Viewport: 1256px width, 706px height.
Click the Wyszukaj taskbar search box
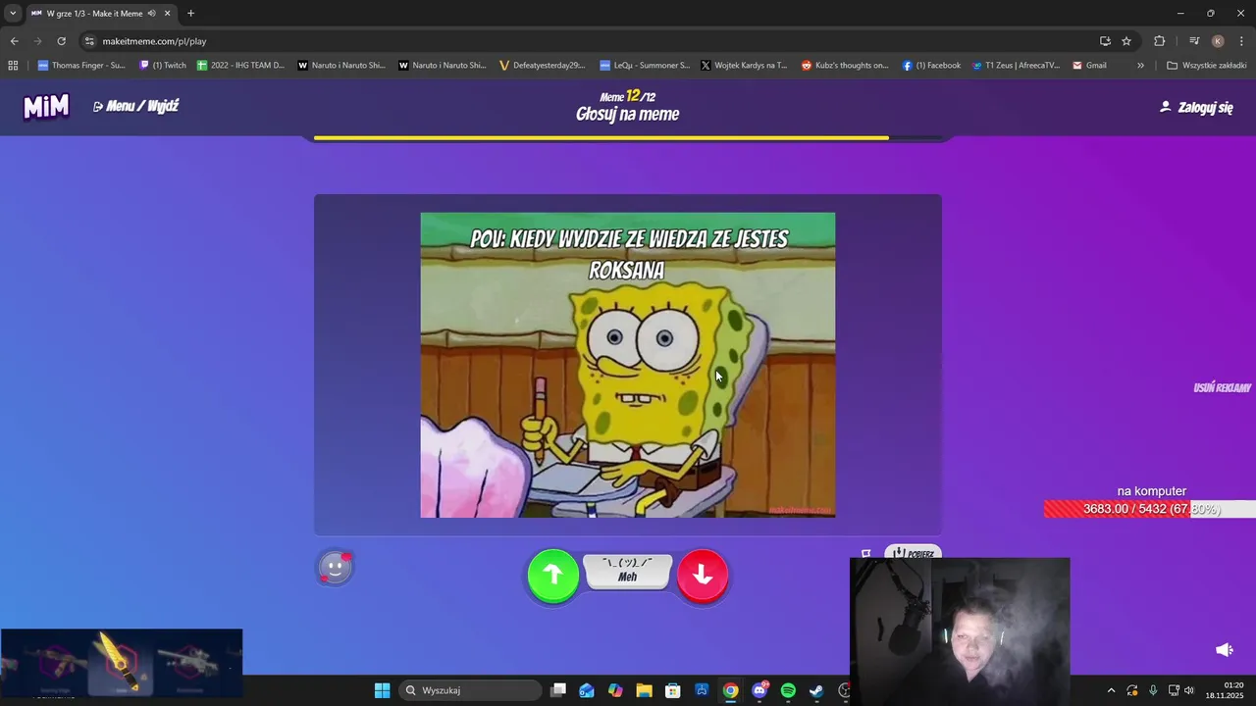471,690
